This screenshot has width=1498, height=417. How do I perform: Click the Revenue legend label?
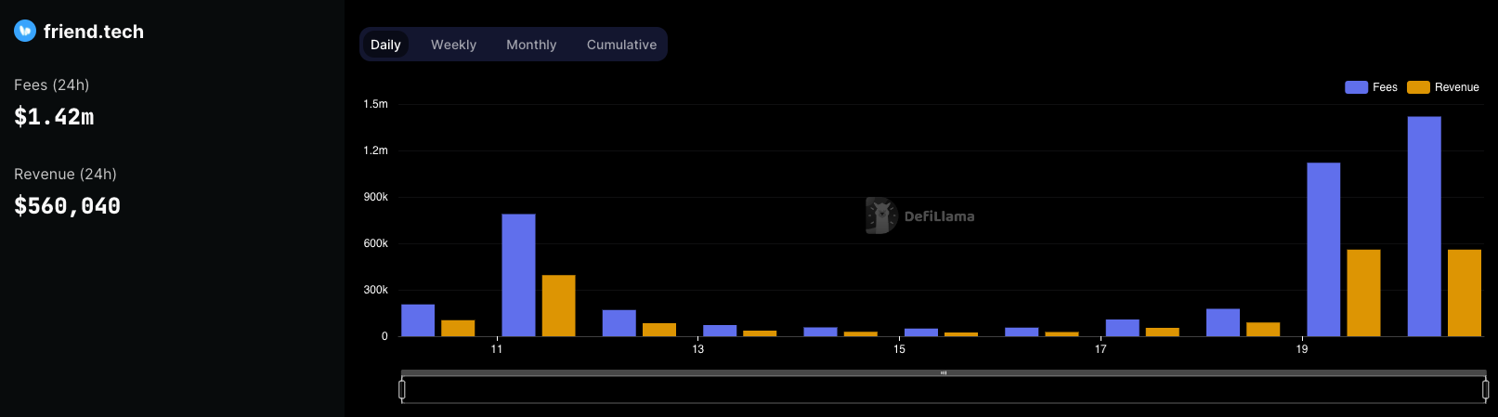pyautogui.click(x=1456, y=87)
